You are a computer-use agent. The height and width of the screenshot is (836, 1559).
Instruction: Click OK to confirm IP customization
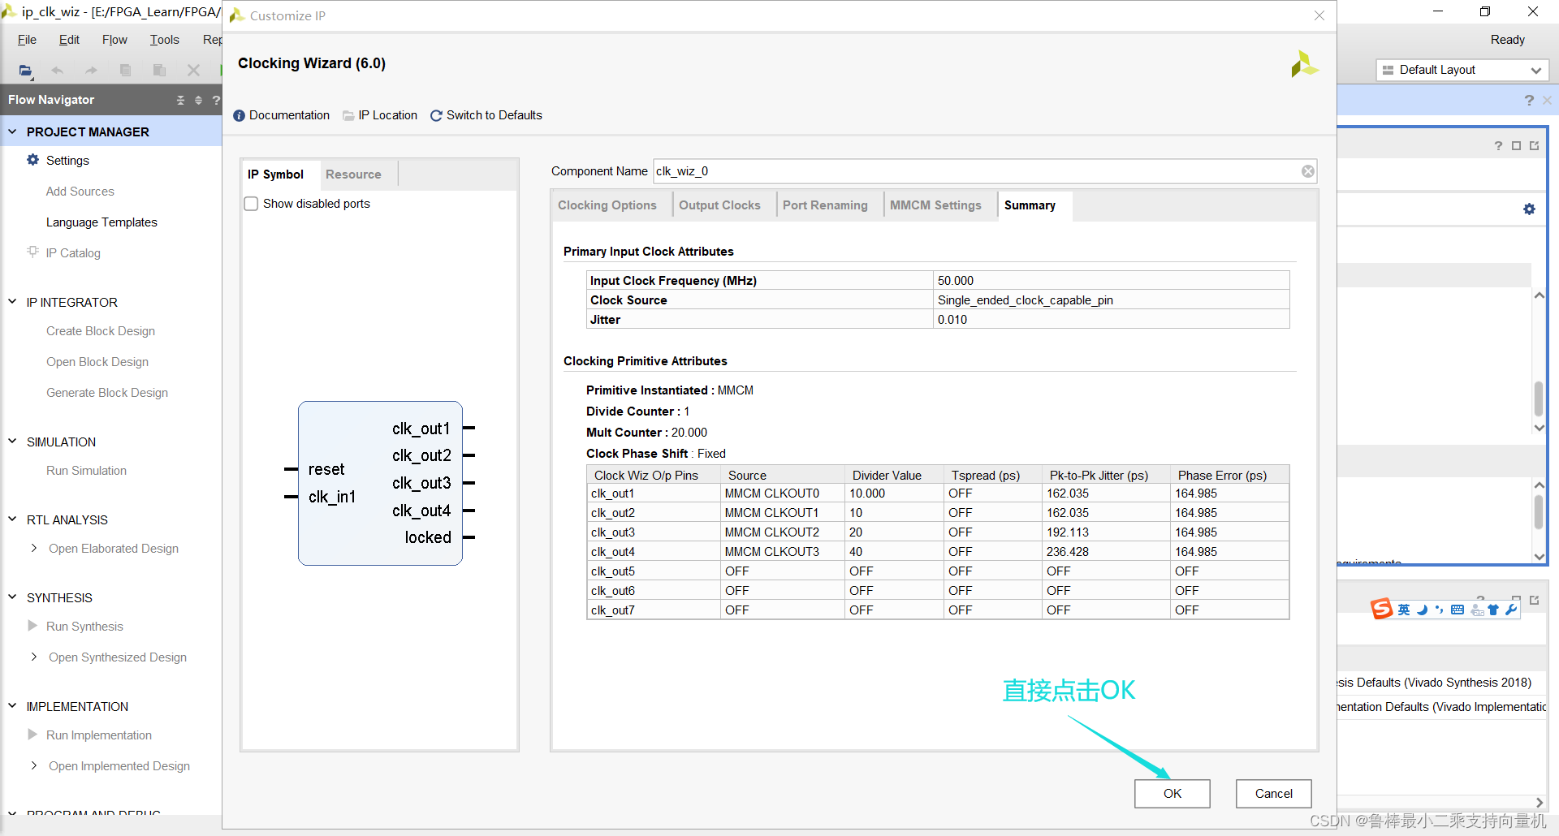1172,794
